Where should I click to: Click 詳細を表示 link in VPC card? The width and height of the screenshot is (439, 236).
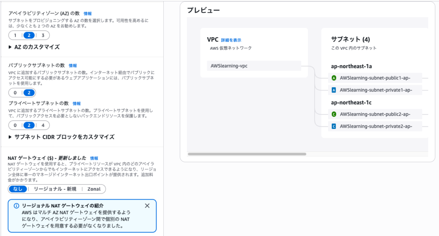(x=231, y=40)
